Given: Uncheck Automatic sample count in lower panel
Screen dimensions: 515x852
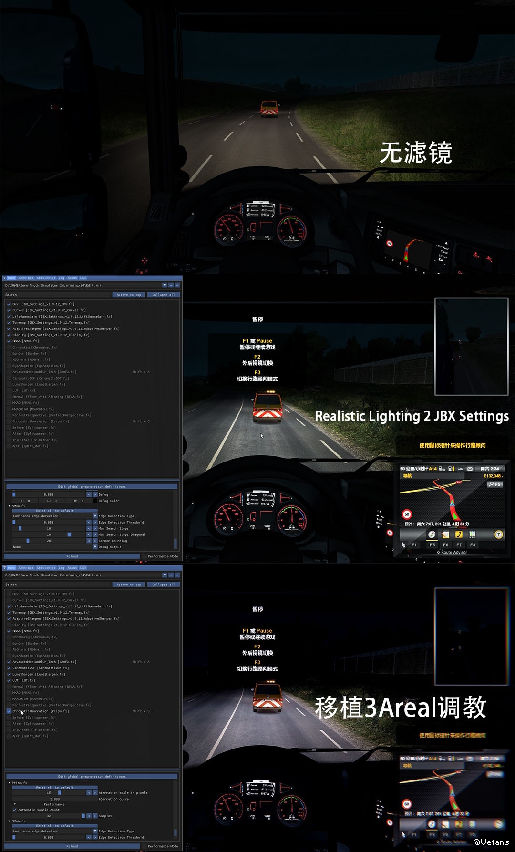Looking at the screenshot, I should tap(14, 810).
